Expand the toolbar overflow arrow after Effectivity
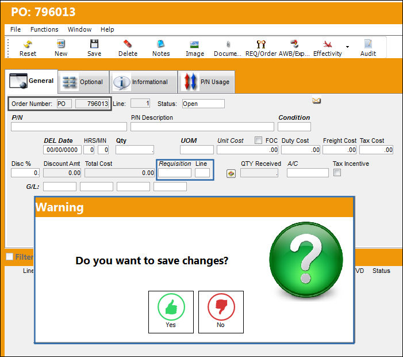Screen dimensions: 403x357 click(x=347, y=47)
